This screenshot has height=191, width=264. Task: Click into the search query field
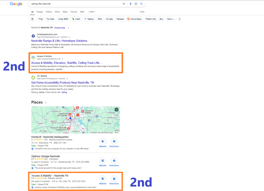coord(76,4)
